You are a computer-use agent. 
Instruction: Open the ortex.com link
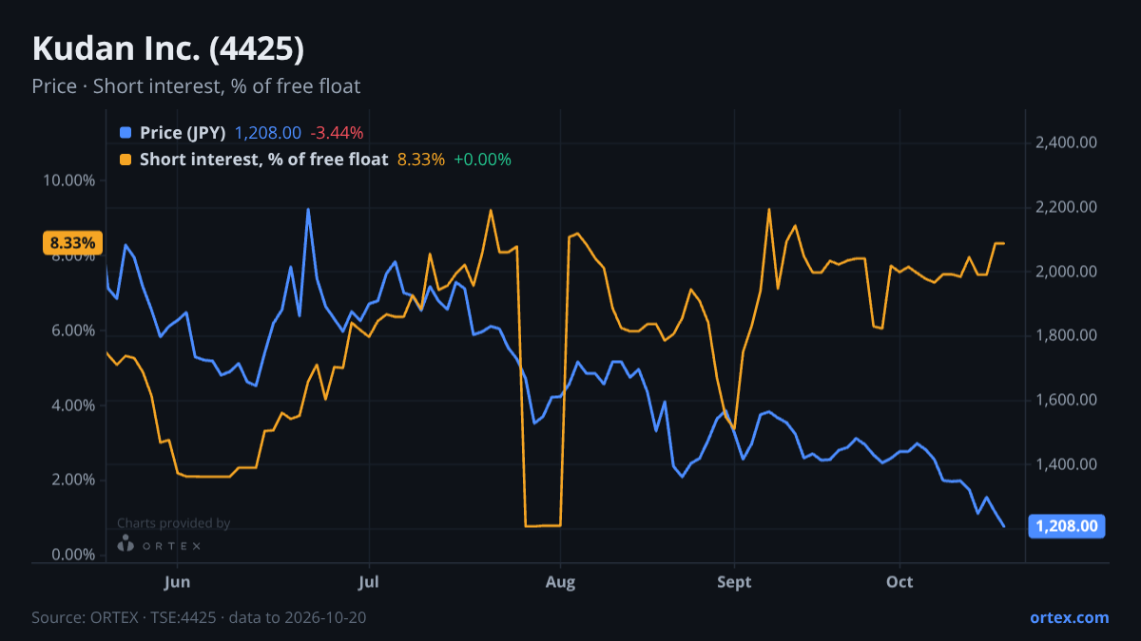pyautogui.click(x=1070, y=617)
